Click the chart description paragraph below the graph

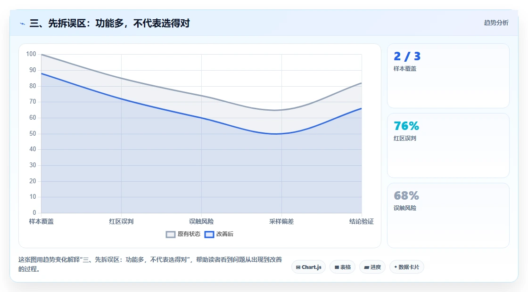point(150,264)
